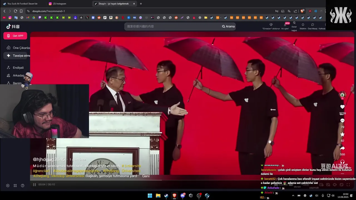Click the Douyin logo
This screenshot has height=200, width=356.
pos(13,26)
